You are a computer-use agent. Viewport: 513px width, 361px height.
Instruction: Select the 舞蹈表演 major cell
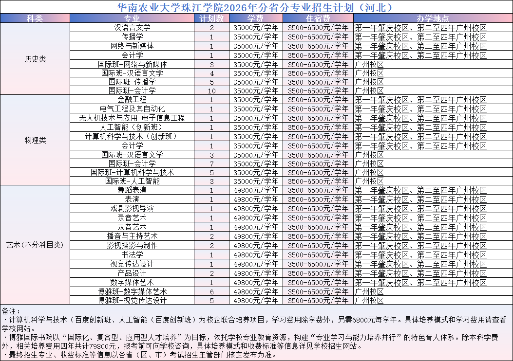click(132, 190)
